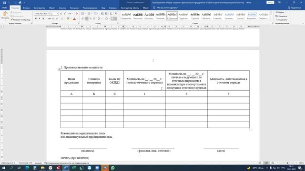
Task: Clear all formatting with the eraser icon
Action: (77, 14)
